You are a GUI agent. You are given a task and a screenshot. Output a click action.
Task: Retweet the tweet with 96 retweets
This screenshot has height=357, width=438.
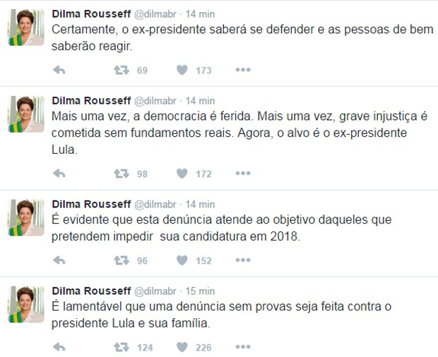coord(122,260)
